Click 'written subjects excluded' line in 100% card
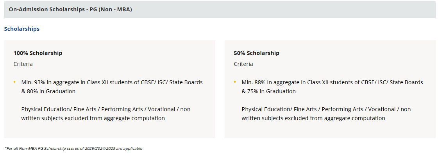This screenshot has width=438, height=158. [x=93, y=118]
